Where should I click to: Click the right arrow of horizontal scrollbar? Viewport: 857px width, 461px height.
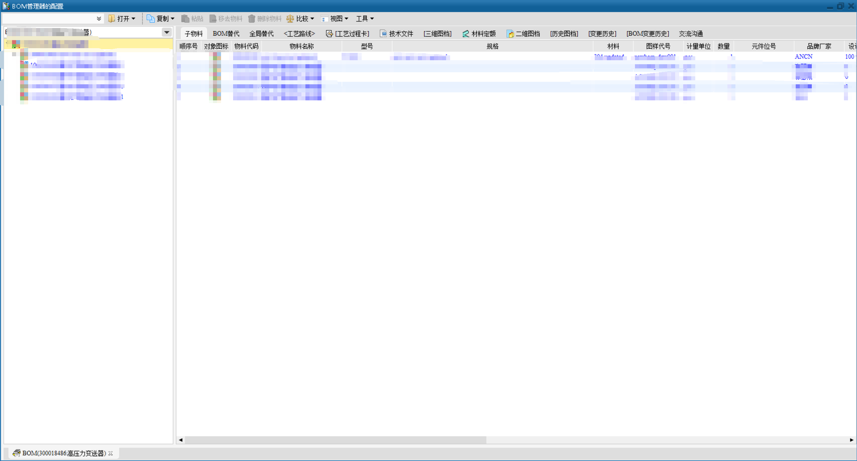tap(852, 440)
